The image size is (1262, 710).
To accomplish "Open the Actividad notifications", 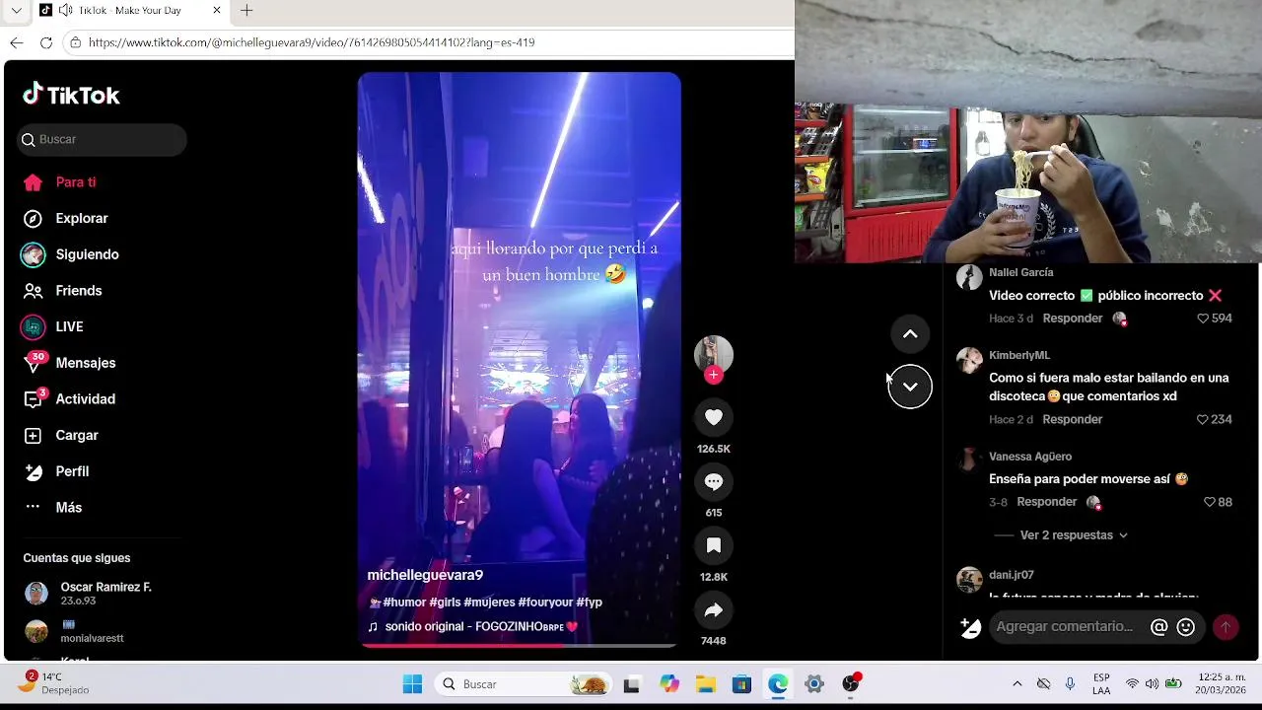I will (69, 399).
